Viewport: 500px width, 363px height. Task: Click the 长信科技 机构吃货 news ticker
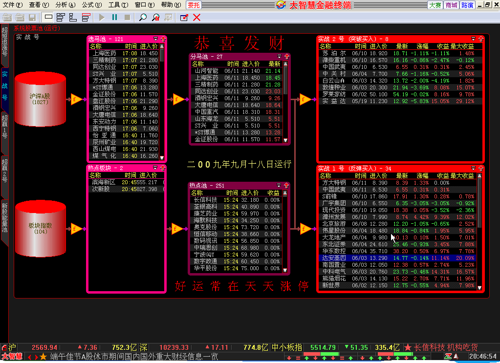click(445, 347)
